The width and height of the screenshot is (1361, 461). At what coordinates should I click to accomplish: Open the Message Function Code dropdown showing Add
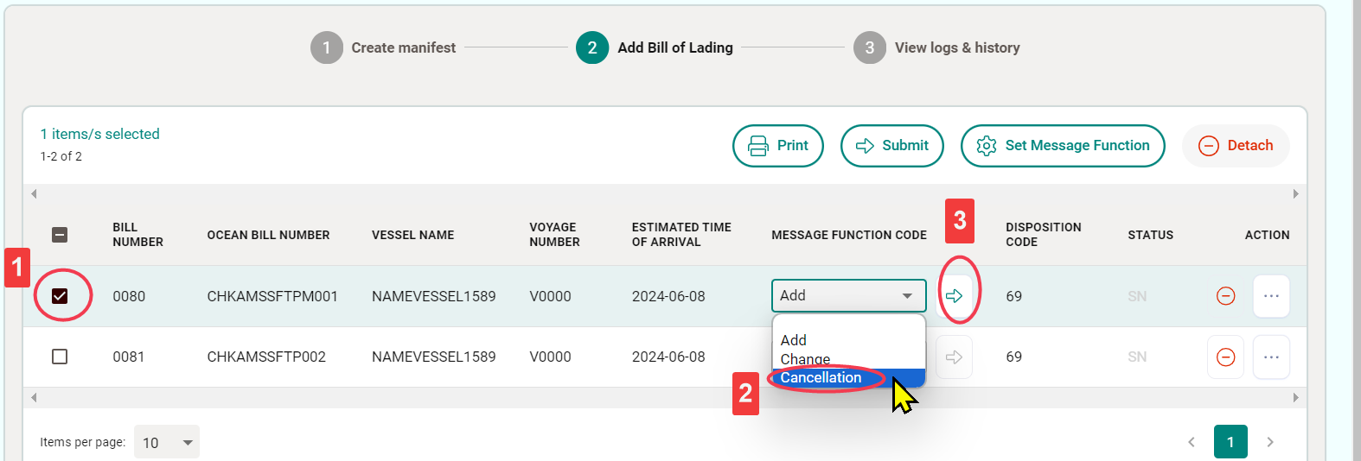pos(847,296)
